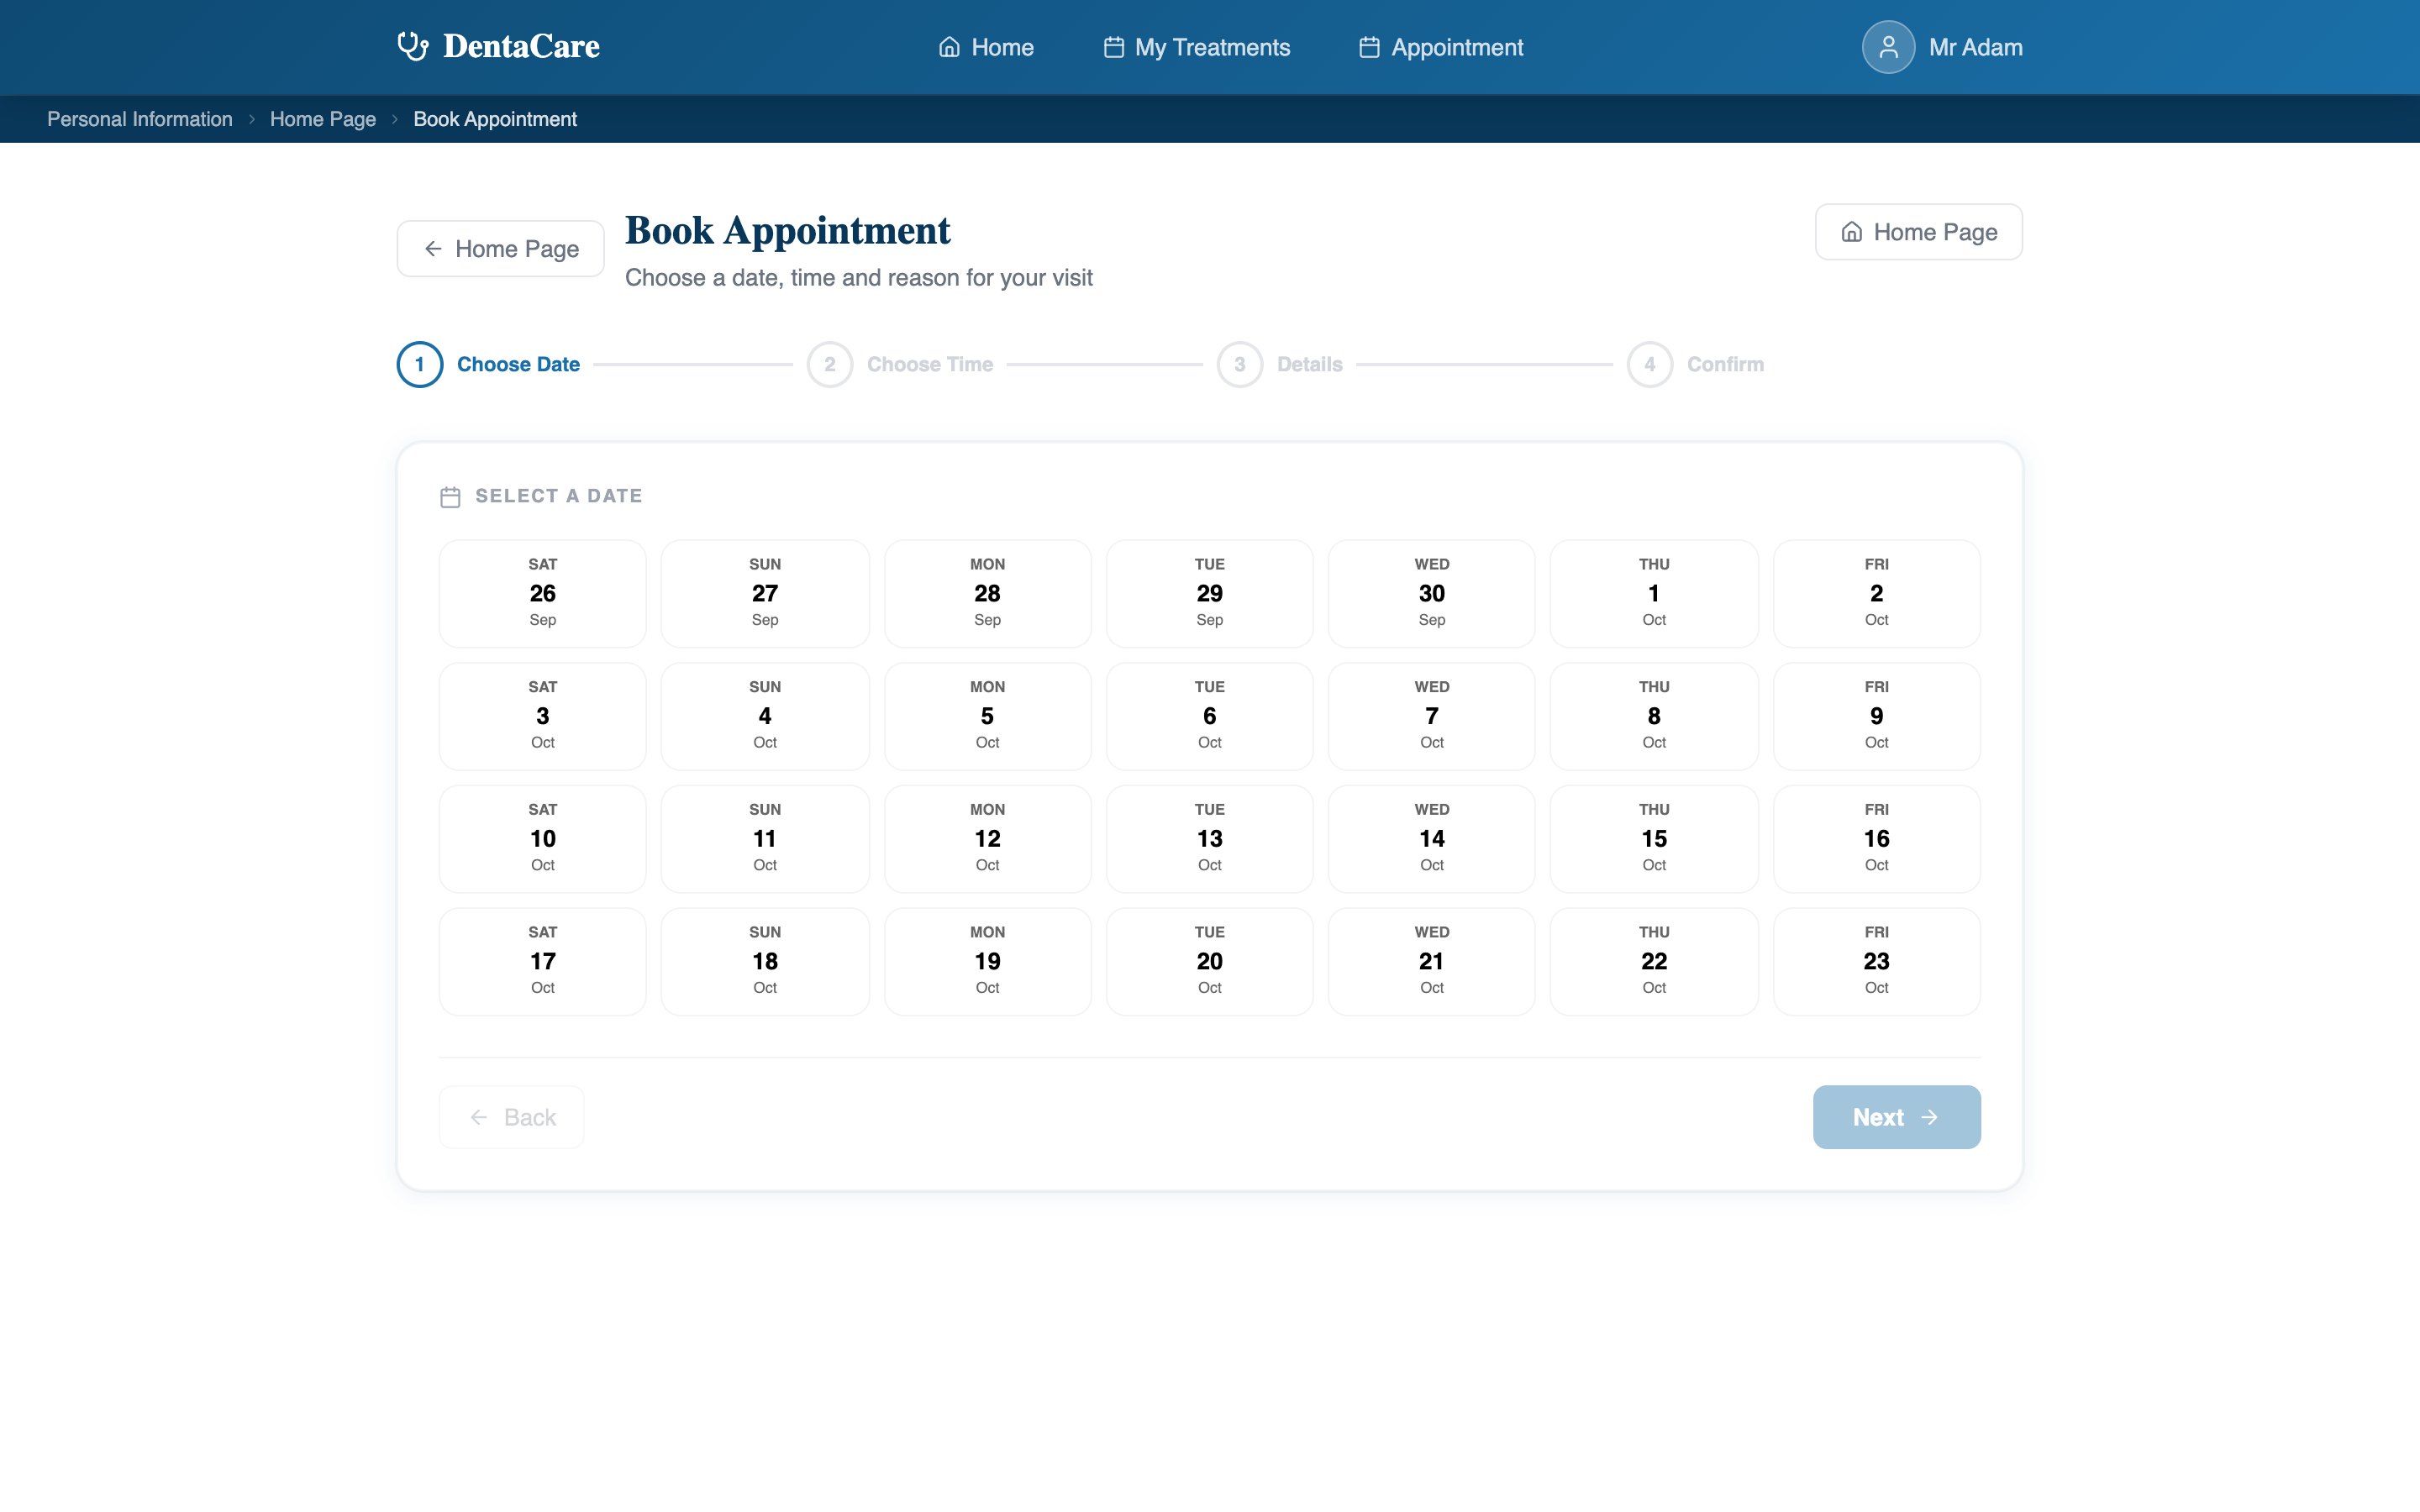Go to Appointment in the top navigation
The width and height of the screenshot is (2420, 1512).
(x=1440, y=47)
